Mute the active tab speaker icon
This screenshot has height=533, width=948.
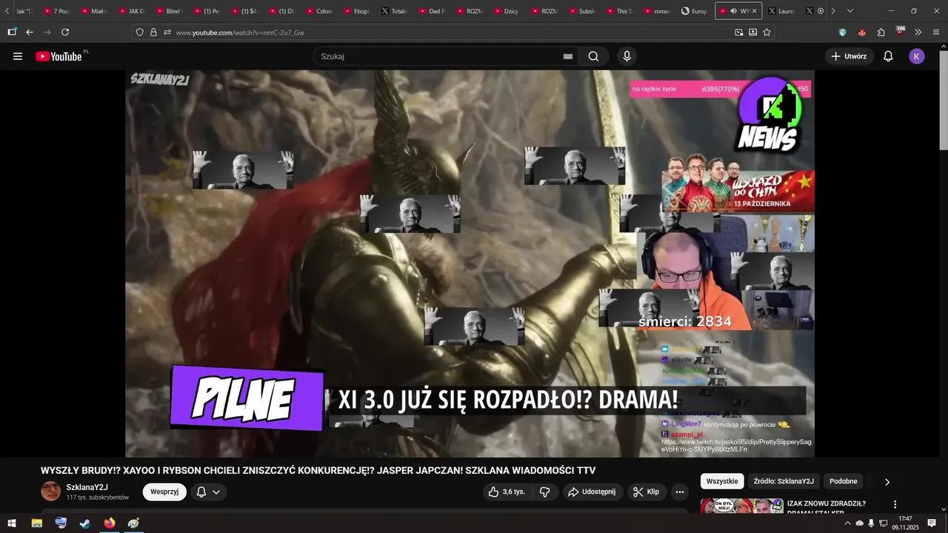click(x=733, y=11)
